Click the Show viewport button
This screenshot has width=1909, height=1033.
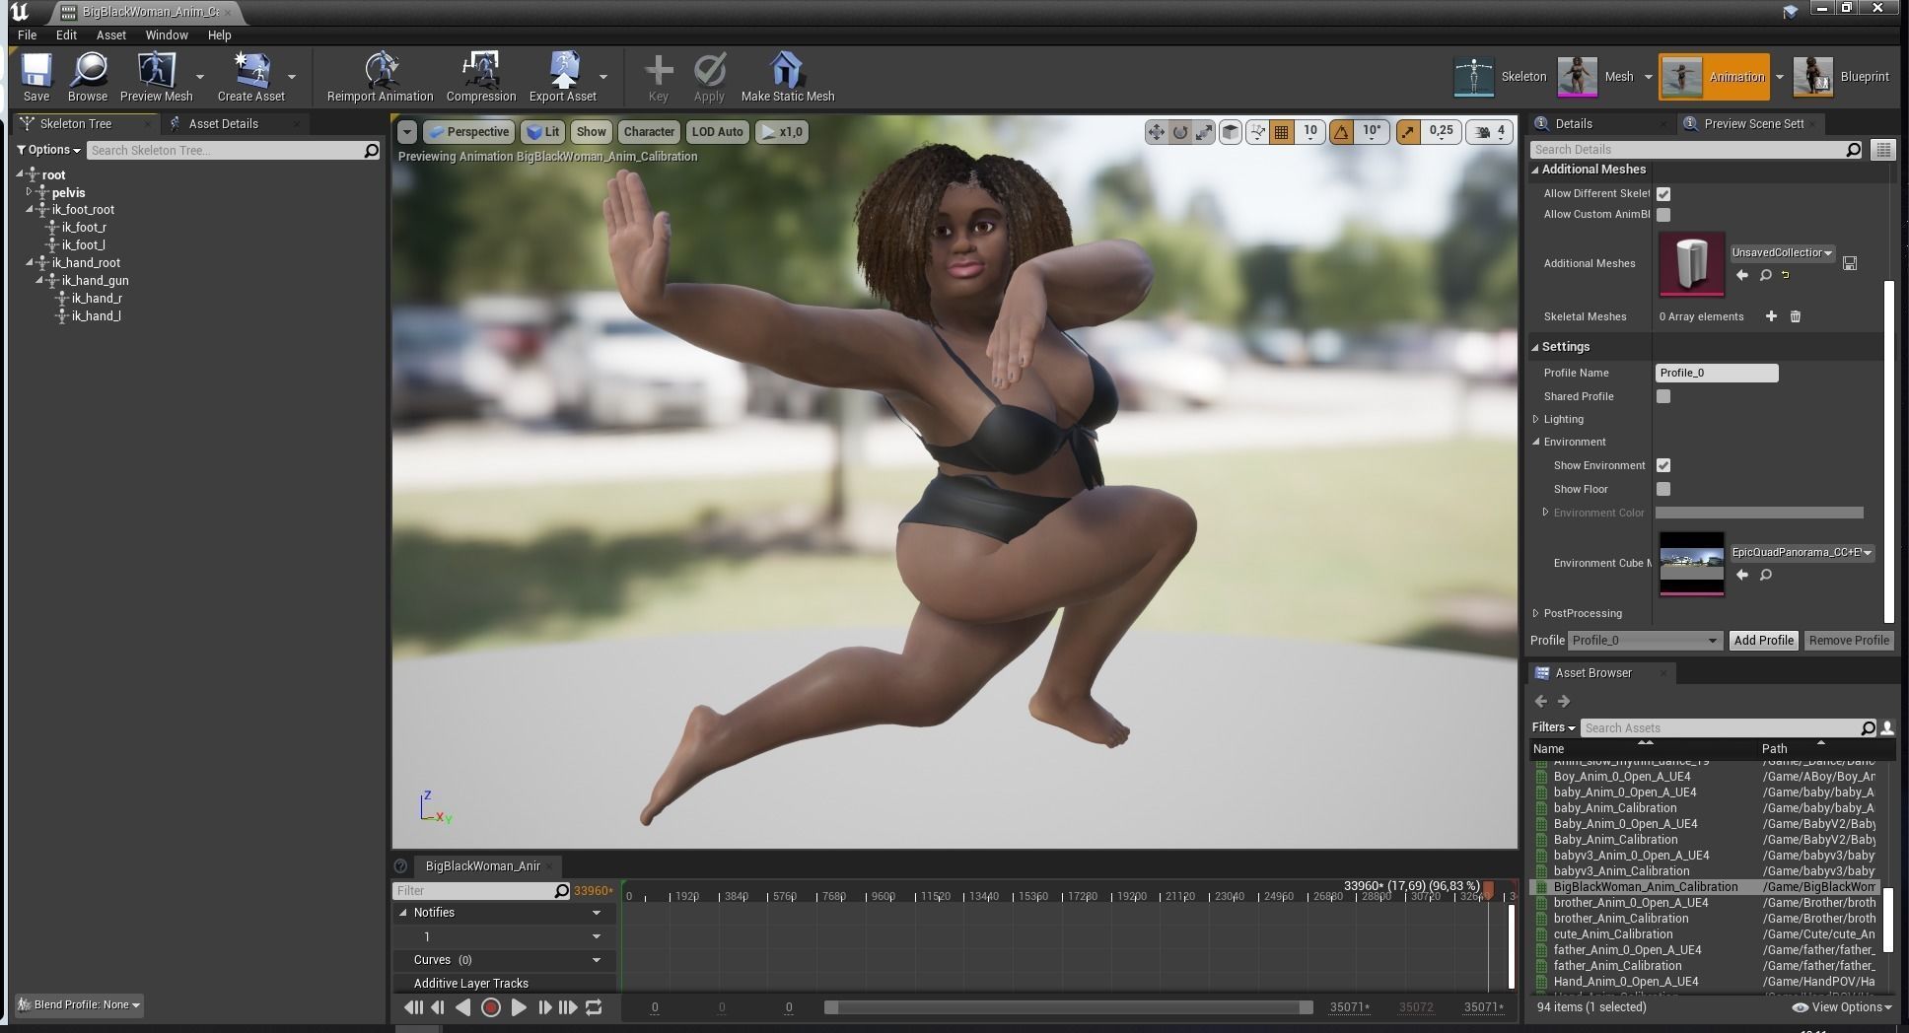592,132
